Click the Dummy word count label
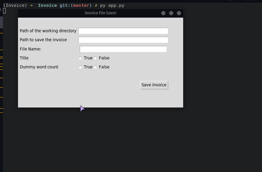The width and height of the screenshot is (262, 172). (x=39, y=67)
